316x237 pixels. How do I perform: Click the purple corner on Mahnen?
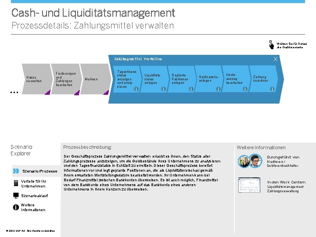(x=106, y=92)
